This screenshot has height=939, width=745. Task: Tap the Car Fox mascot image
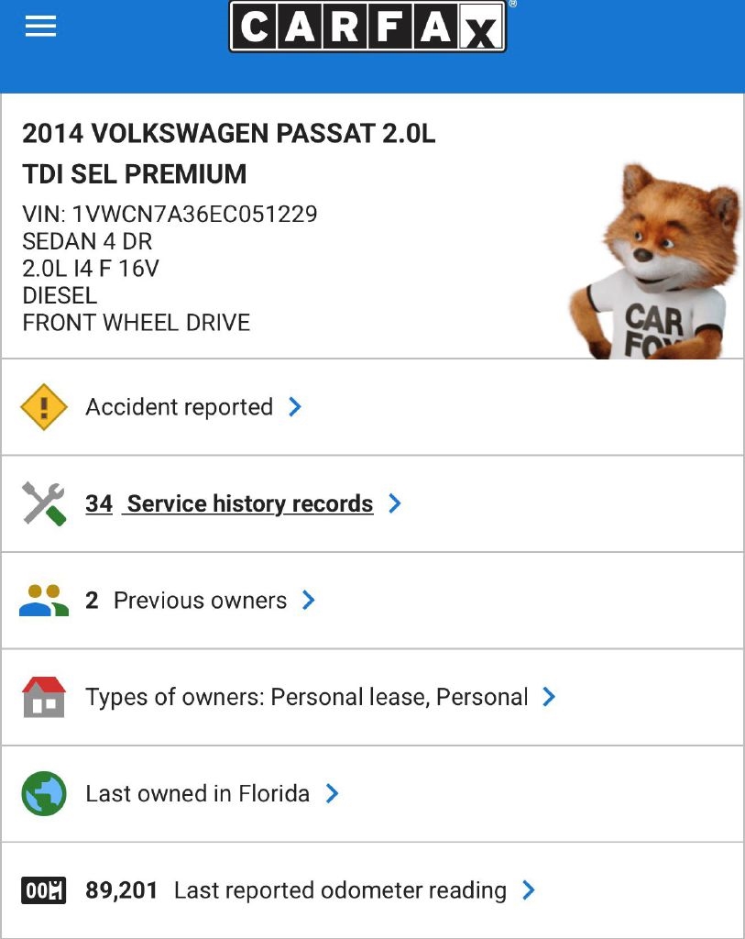[654, 263]
